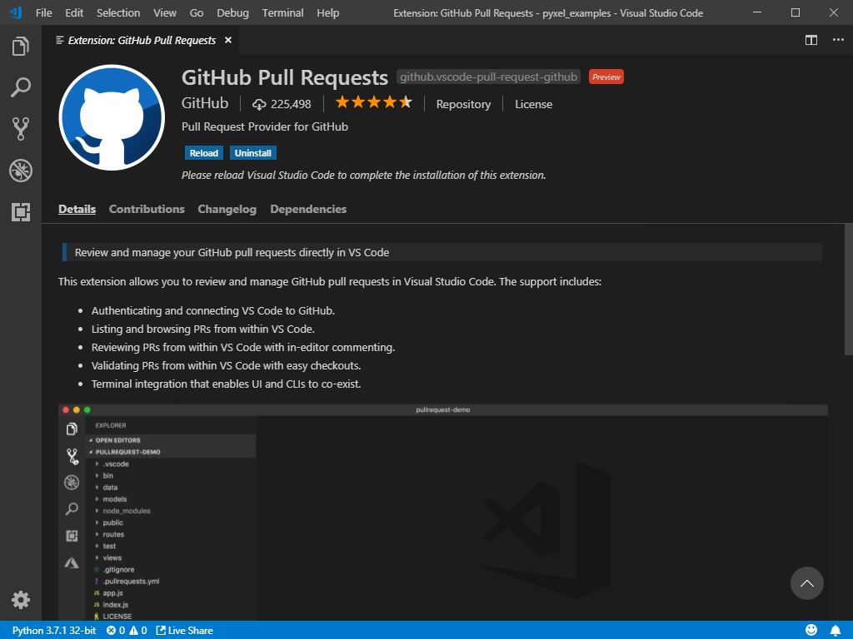Send feedback via the status bar smiley
The width and height of the screenshot is (853, 639).
[x=811, y=630]
